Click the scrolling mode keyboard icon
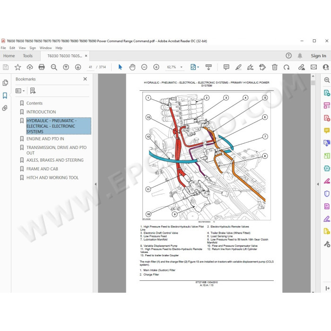This screenshot has width=331, height=331. tap(209, 67)
